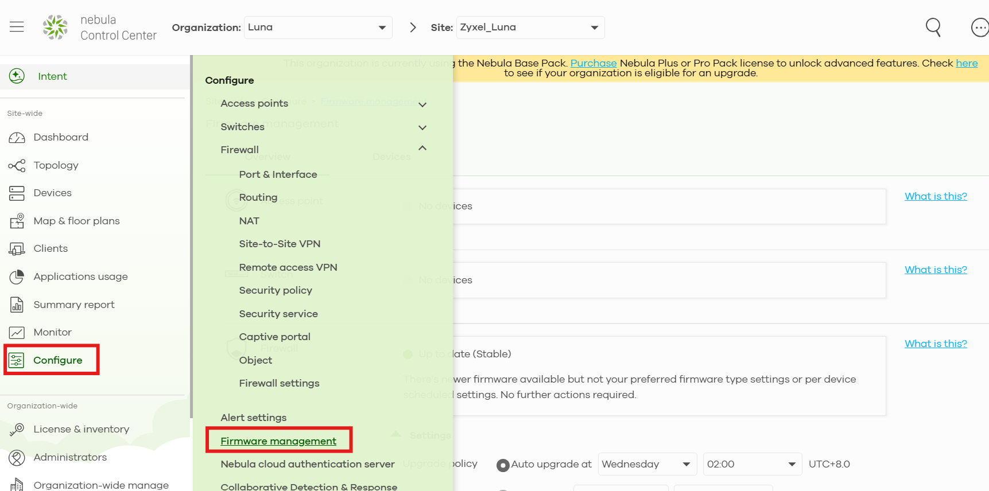The width and height of the screenshot is (989, 491).
Task: Open Routing menu item
Action: [258, 197]
